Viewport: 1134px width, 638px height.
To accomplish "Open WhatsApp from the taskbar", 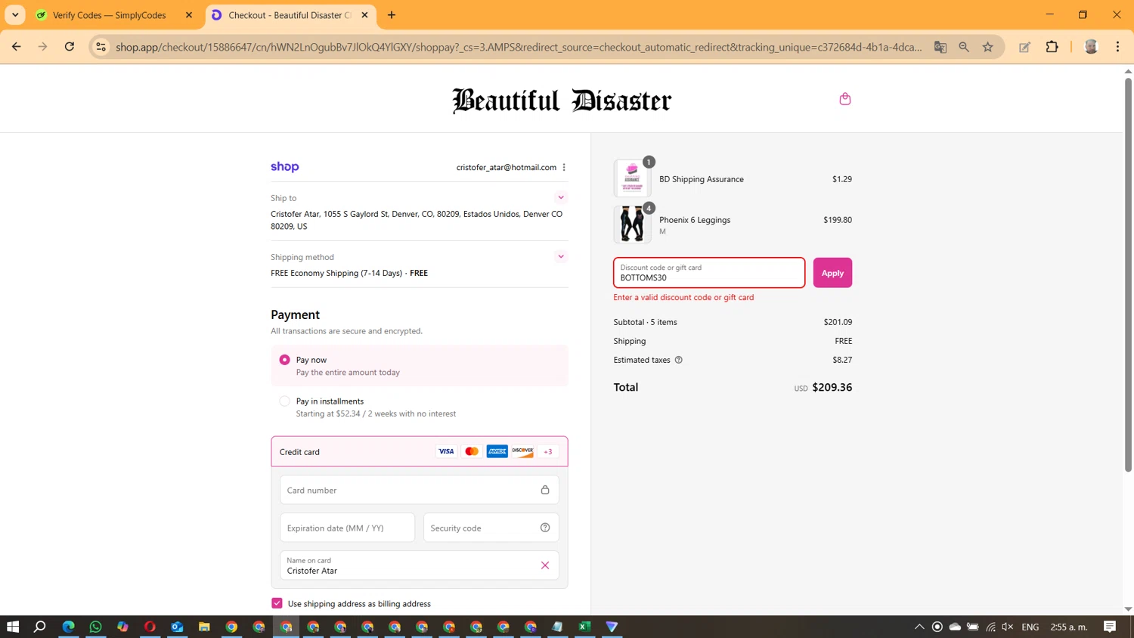I will (x=95, y=627).
